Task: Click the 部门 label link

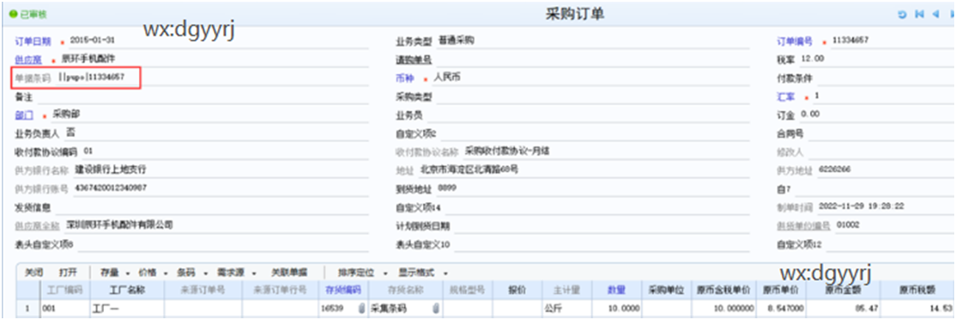Action: click(x=24, y=116)
